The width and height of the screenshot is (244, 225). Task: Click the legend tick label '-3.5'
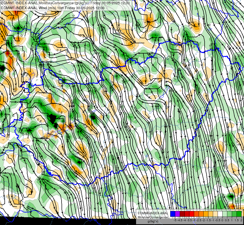click(189, 220)
